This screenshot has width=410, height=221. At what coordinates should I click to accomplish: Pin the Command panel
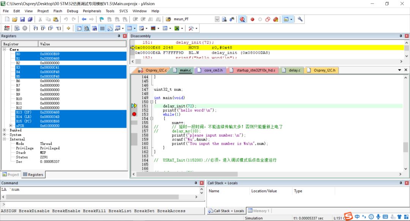click(x=196, y=183)
